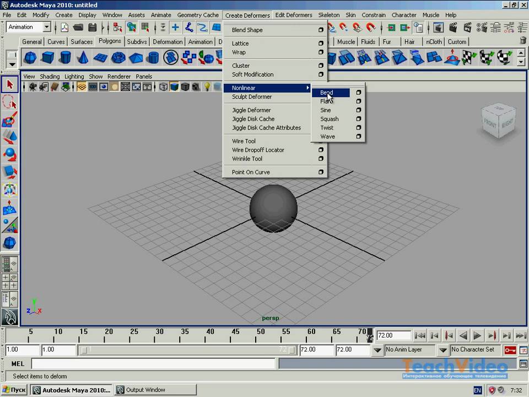Open the Animation menu set dropdown
This screenshot has width=529, height=397.
(46, 27)
